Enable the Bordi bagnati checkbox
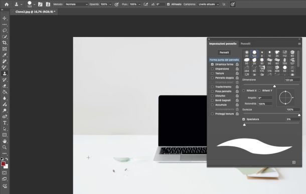This screenshot has width=306, height=194. (x=212, y=100)
